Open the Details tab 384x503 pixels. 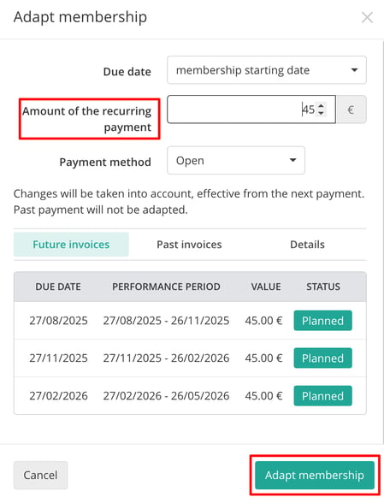coord(307,245)
